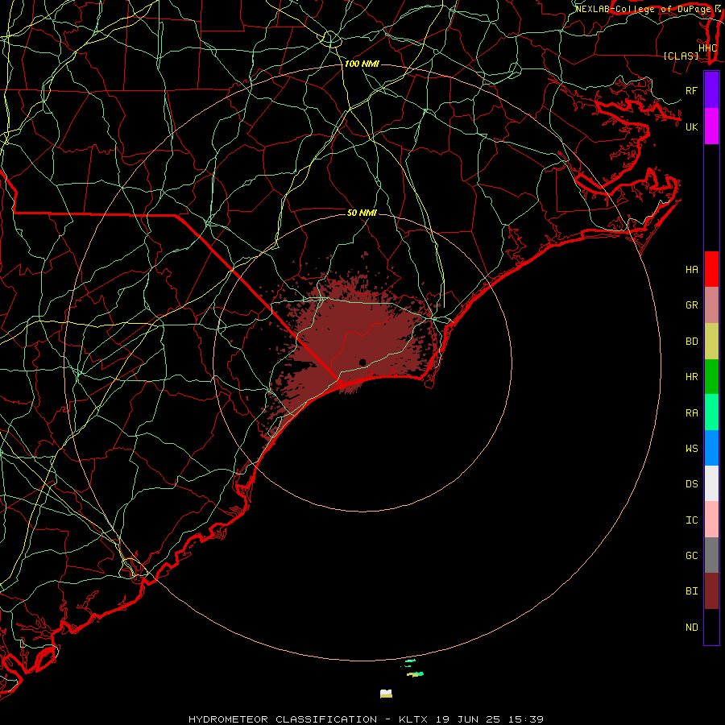Click the ND black legend swatch
This screenshot has height=725, width=725.
[x=711, y=627]
